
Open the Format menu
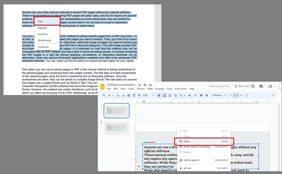pyautogui.click(x=141, y=89)
